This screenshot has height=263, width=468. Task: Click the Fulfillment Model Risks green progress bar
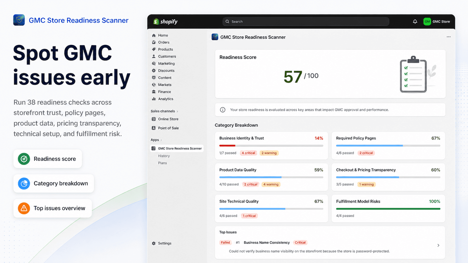pos(388,209)
